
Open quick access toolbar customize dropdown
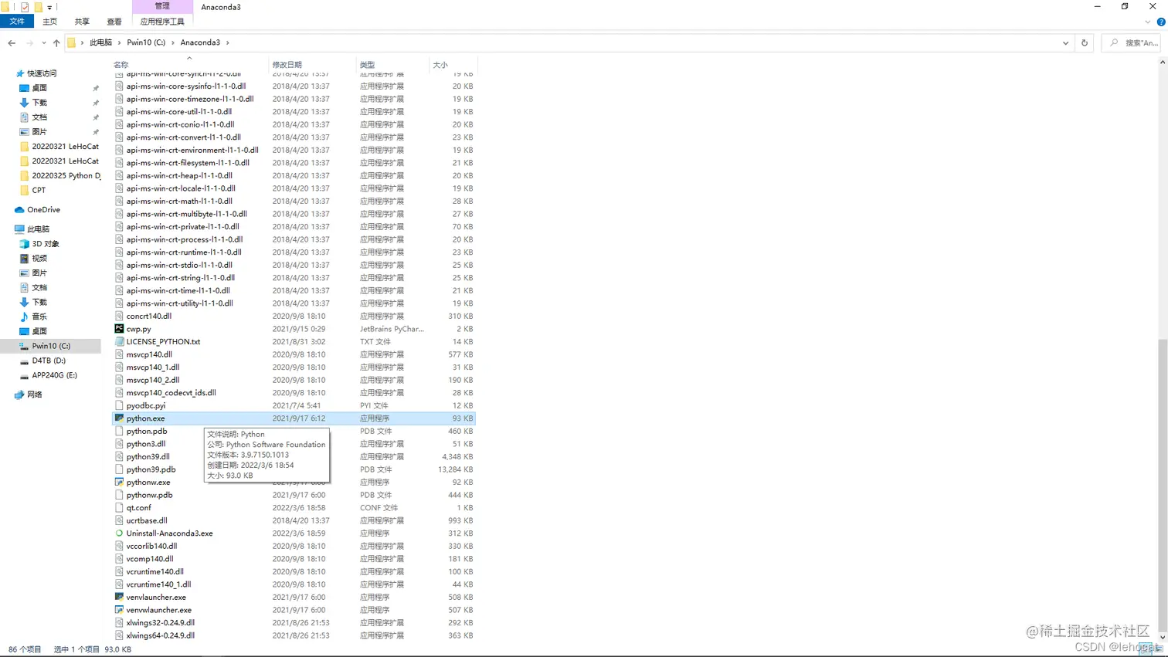49,7
